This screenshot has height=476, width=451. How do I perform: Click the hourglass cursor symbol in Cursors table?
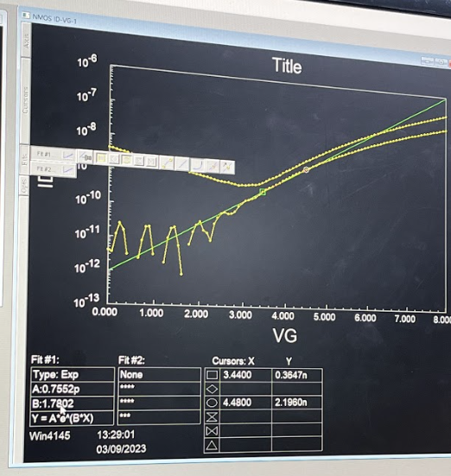(x=212, y=416)
